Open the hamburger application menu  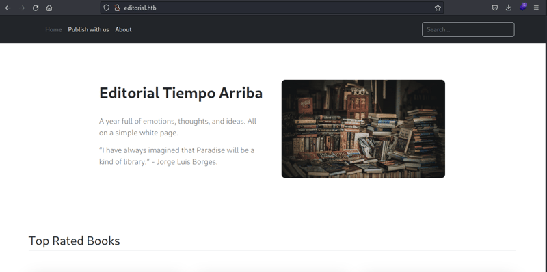pos(536,8)
